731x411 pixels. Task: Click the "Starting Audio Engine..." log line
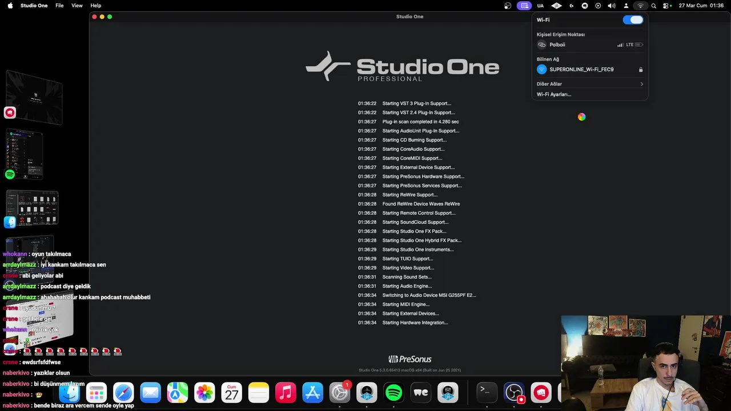click(x=407, y=286)
